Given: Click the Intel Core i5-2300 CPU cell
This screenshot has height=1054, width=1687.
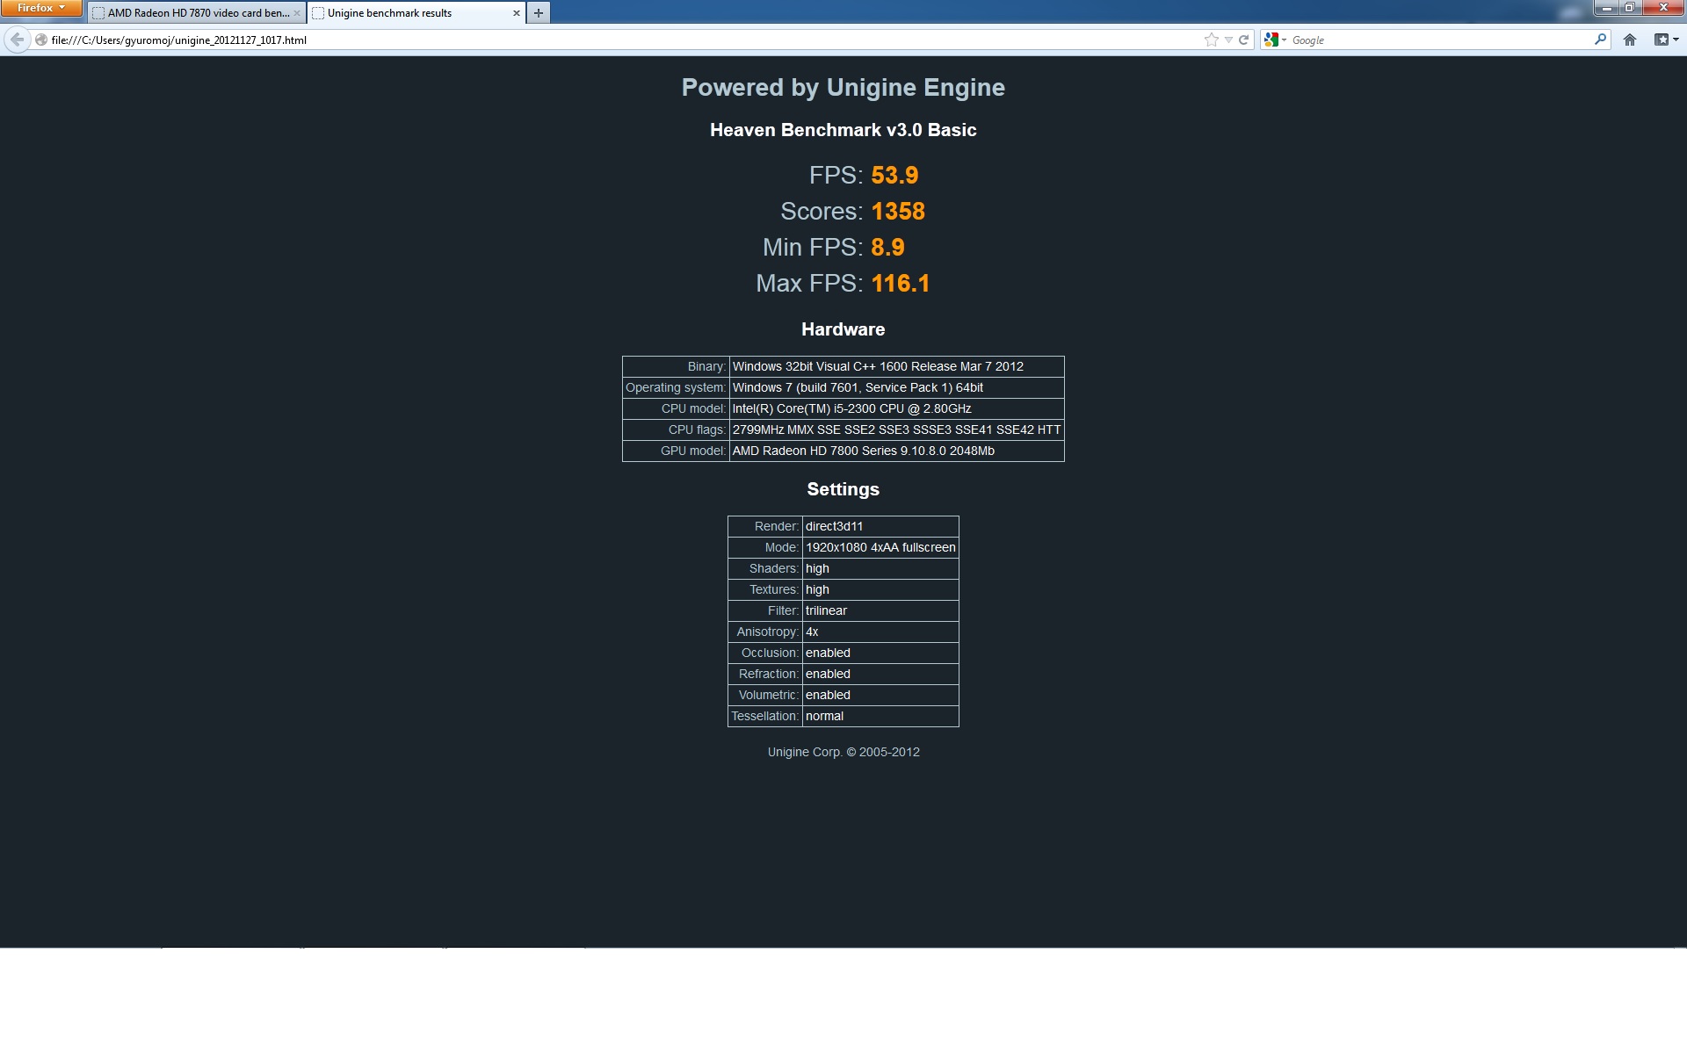Looking at the screenshot, I should [x=896, y=408].
